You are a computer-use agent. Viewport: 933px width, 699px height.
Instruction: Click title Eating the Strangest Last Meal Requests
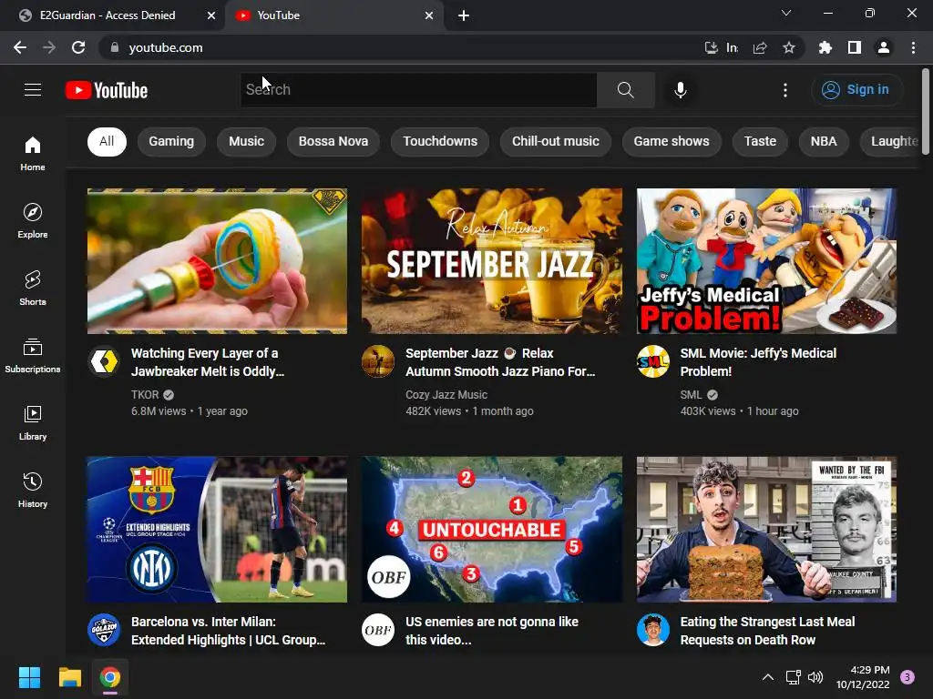tap(767, 631)
